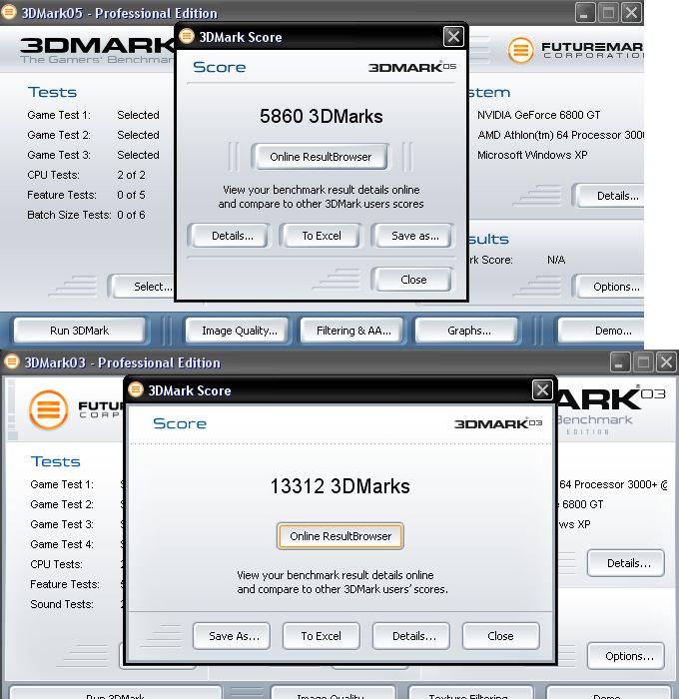The width and height of the screenshot is (679, 699).
Task: Open system Details... in 3DMark03 window
Action: pos(626,563)
